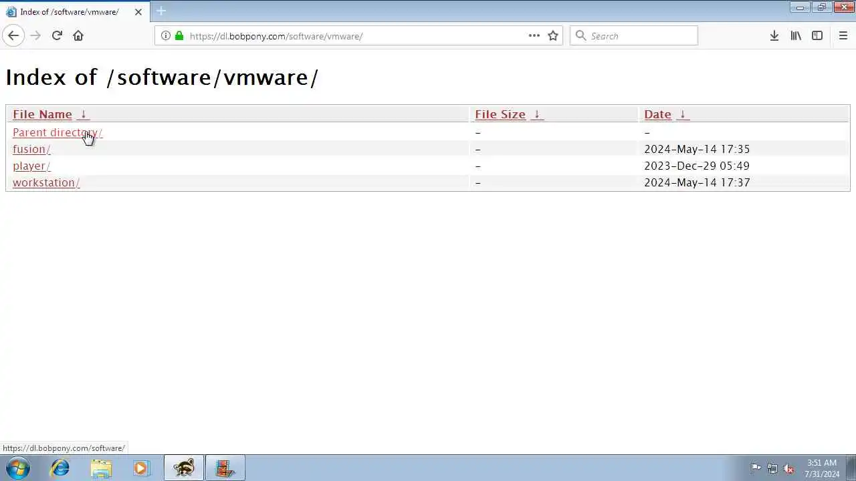Click the date 2023-Dec-29 05:49
856x481 pixels.
(x=697, y=166)
